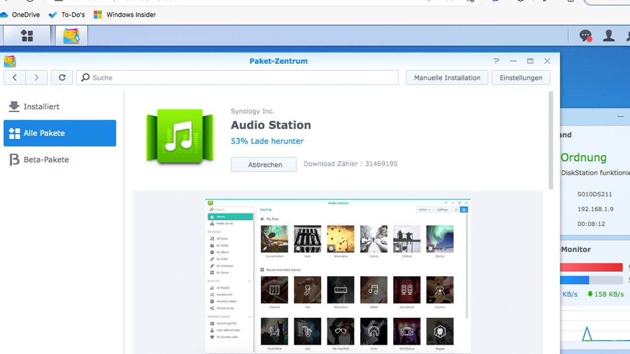Open the DSM notifications chat icon

(585, 36)
